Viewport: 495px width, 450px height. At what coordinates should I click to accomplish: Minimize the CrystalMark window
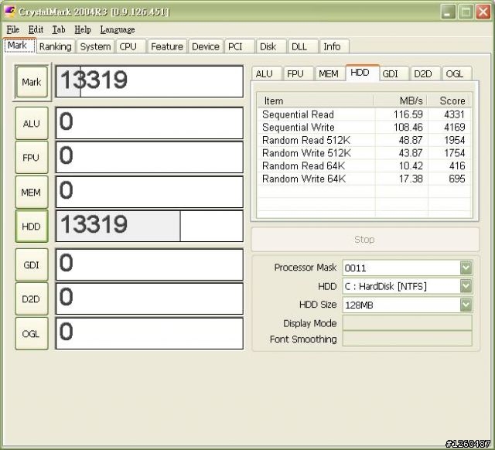(448, 12)
